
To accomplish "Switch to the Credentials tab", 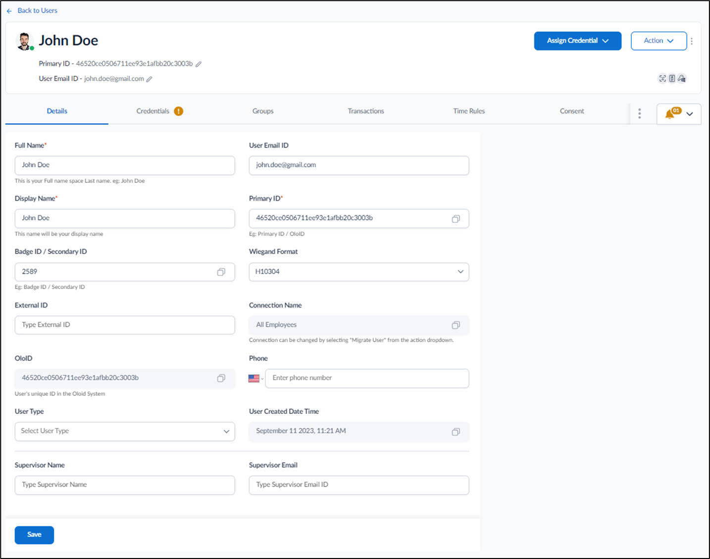I will pyautogui.click(x=159, y=111).
